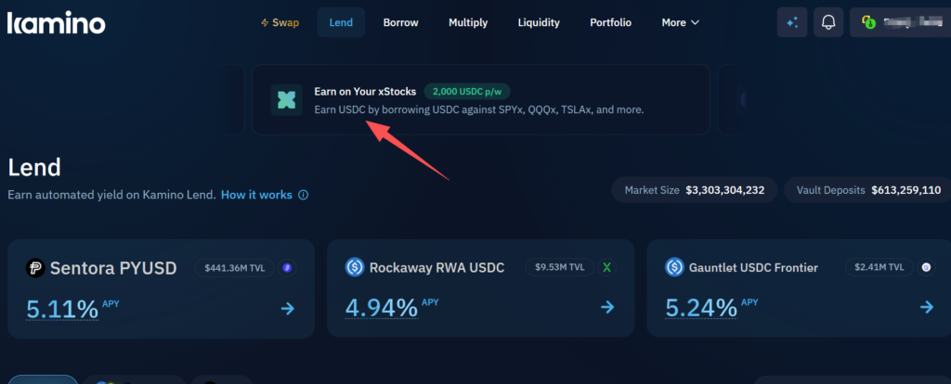This screenshot has width=951, height=384.
Task: Open Rockaway RWA USDC vault via arrow
Action: click(x=607, y=308)
